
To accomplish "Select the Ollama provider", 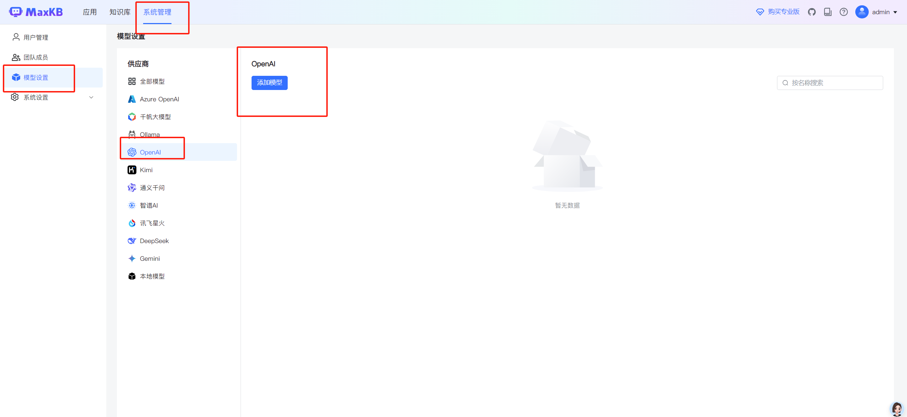I will click(150, 134).
